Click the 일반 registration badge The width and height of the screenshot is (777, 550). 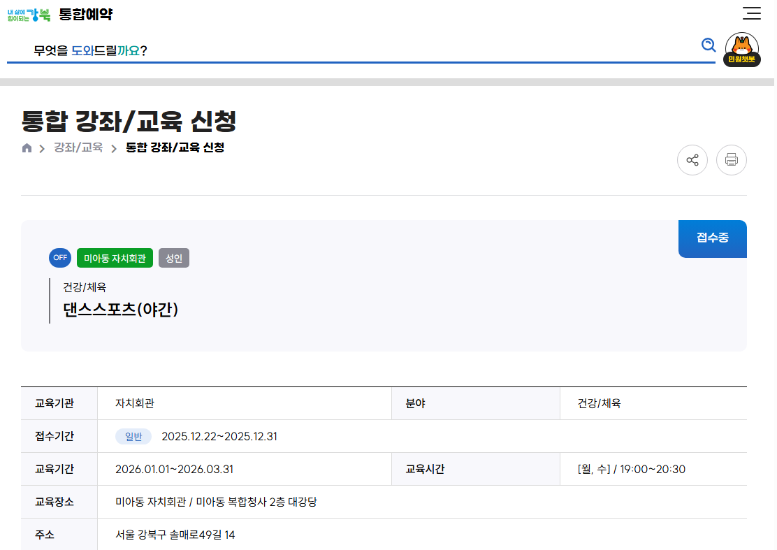133,437
